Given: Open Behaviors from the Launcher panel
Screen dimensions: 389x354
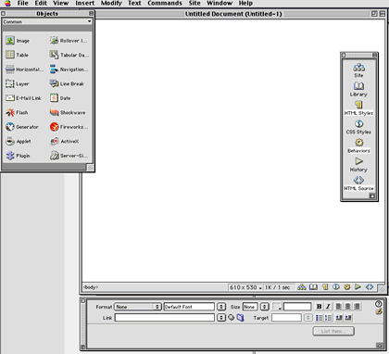Looking at the screenshot, I should pos(358,145).
